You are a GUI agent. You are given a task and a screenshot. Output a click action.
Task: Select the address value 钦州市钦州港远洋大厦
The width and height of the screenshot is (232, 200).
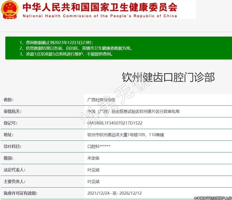125,135
